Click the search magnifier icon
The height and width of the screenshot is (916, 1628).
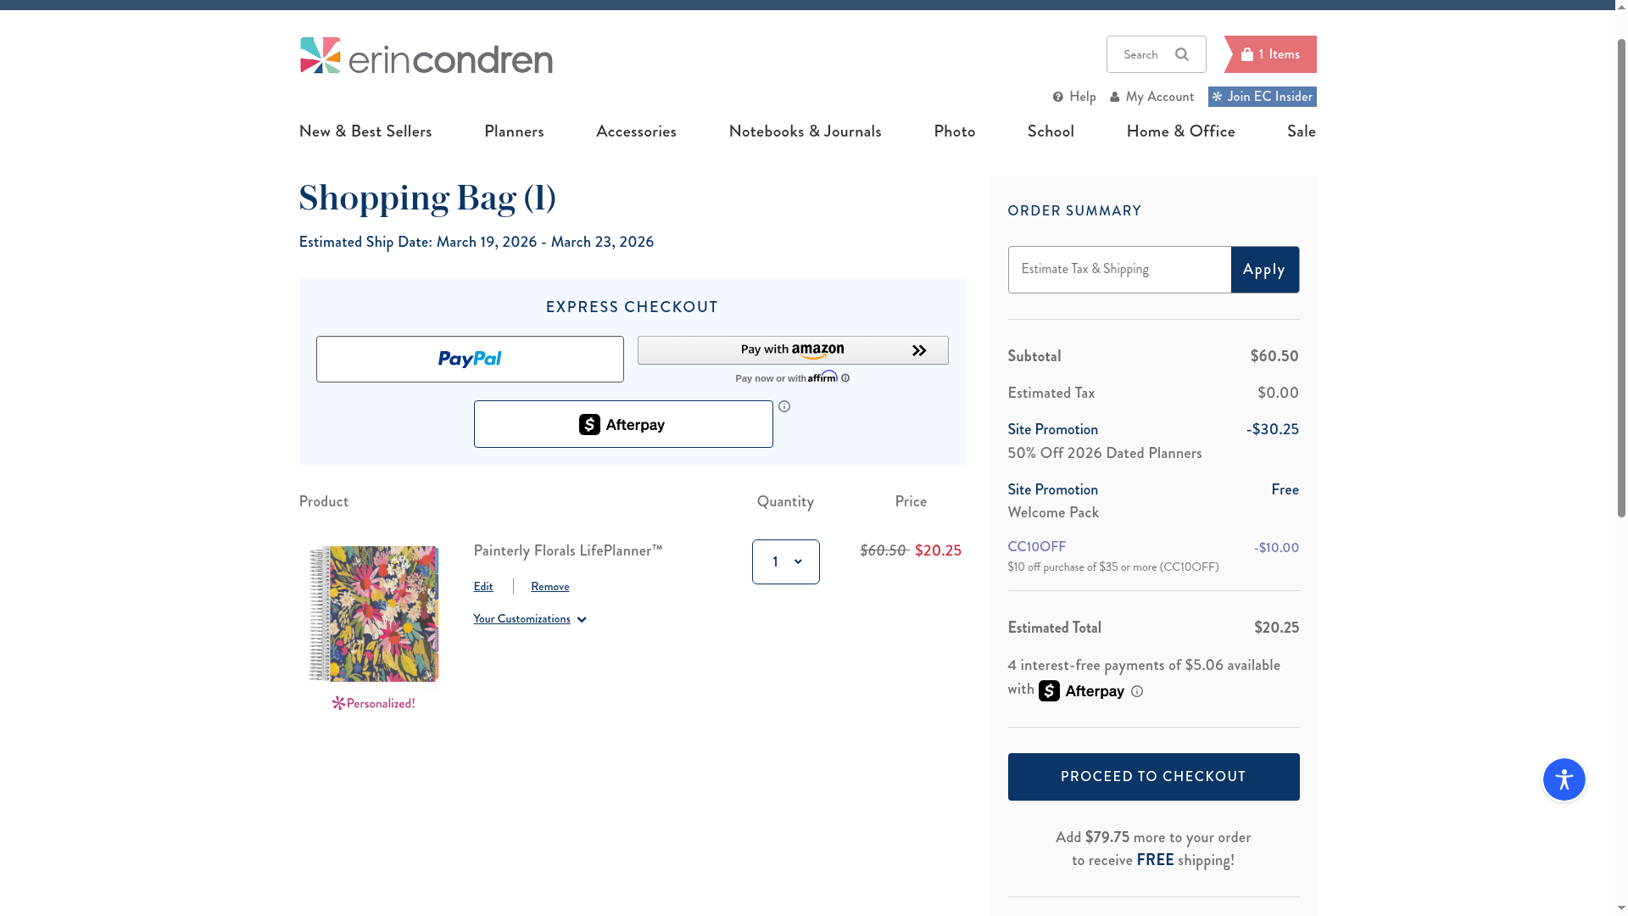click(1182, 54)
